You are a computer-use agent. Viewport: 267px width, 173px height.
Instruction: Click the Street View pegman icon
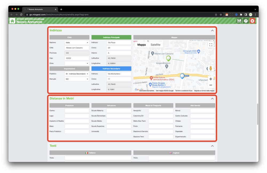[x=211, y=68]
